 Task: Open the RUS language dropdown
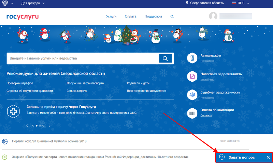tap(243, 3)
